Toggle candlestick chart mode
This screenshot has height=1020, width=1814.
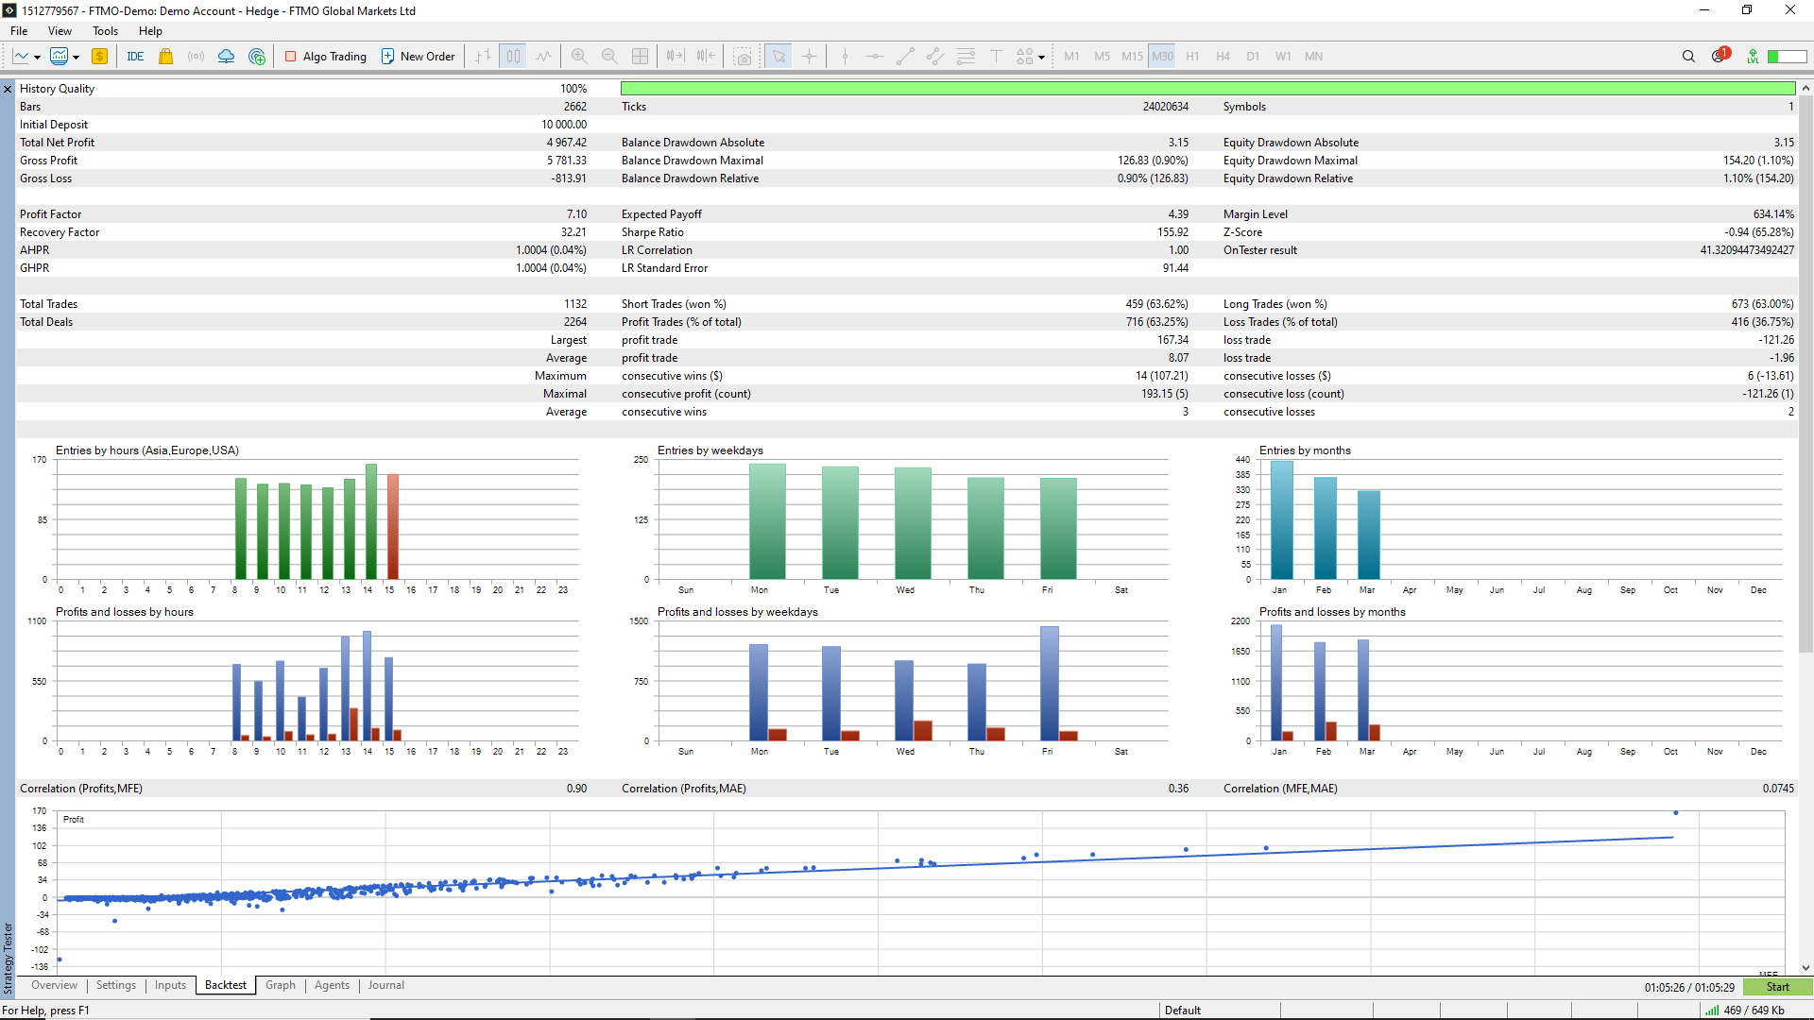pos(513,57)
